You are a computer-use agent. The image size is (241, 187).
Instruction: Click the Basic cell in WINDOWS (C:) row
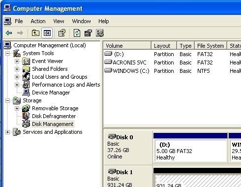point(185,71)
